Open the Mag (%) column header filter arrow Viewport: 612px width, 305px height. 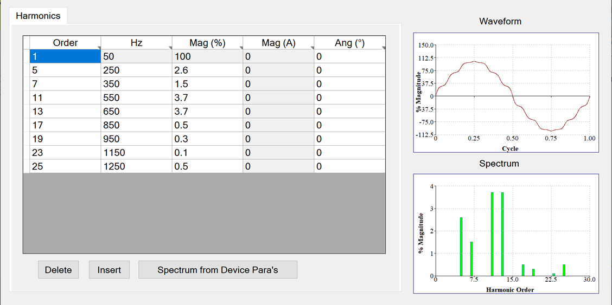(x=241, y=48)
